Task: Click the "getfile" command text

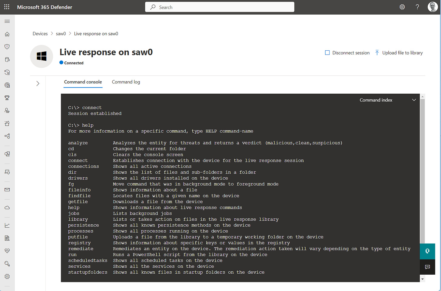Action: pyautogui.click(x=78, y=202)
